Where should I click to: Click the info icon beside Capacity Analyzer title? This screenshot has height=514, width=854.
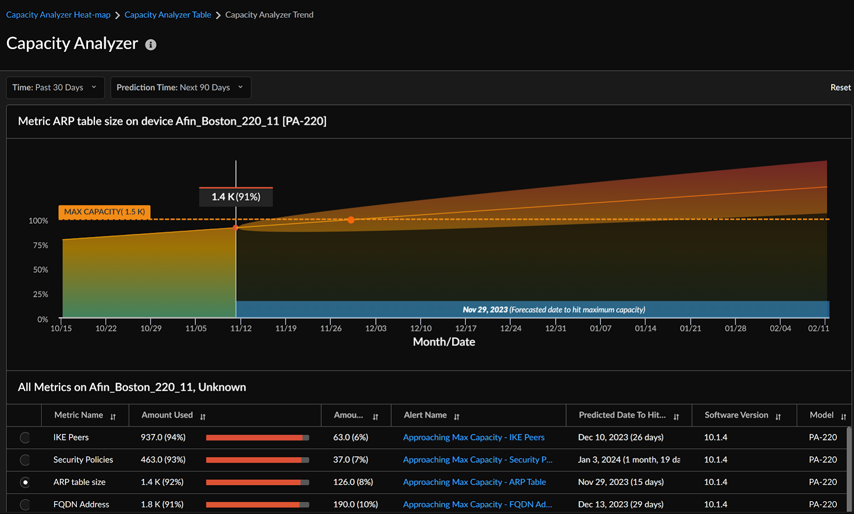tap(151, 45)
